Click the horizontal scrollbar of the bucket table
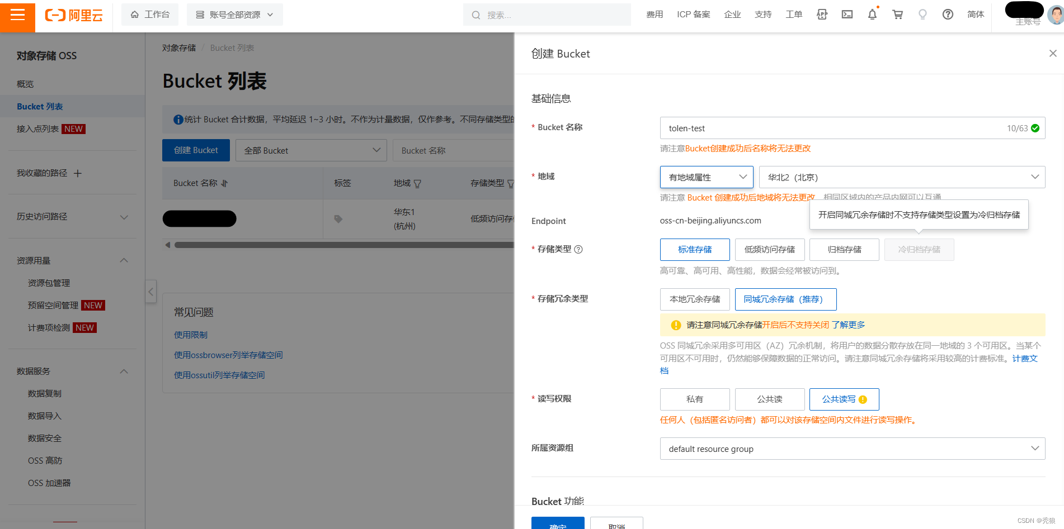1064x529 pixels. 344,245
